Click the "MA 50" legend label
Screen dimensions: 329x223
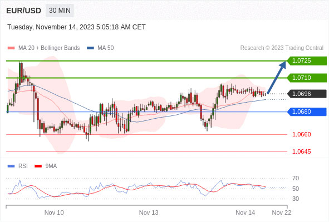click(106, 48)
